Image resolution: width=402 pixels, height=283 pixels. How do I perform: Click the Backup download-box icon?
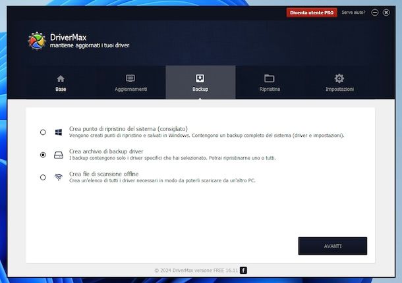click(x=200, y=78)
